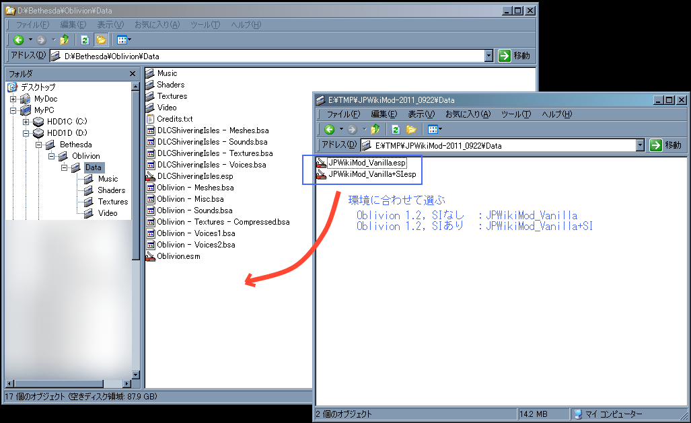Viewport: 691px width, 423px height.
Task: Click the Refresh icon in JPWikiMod window toolbar
Action: pyautogui.click(x=396, y=129)
